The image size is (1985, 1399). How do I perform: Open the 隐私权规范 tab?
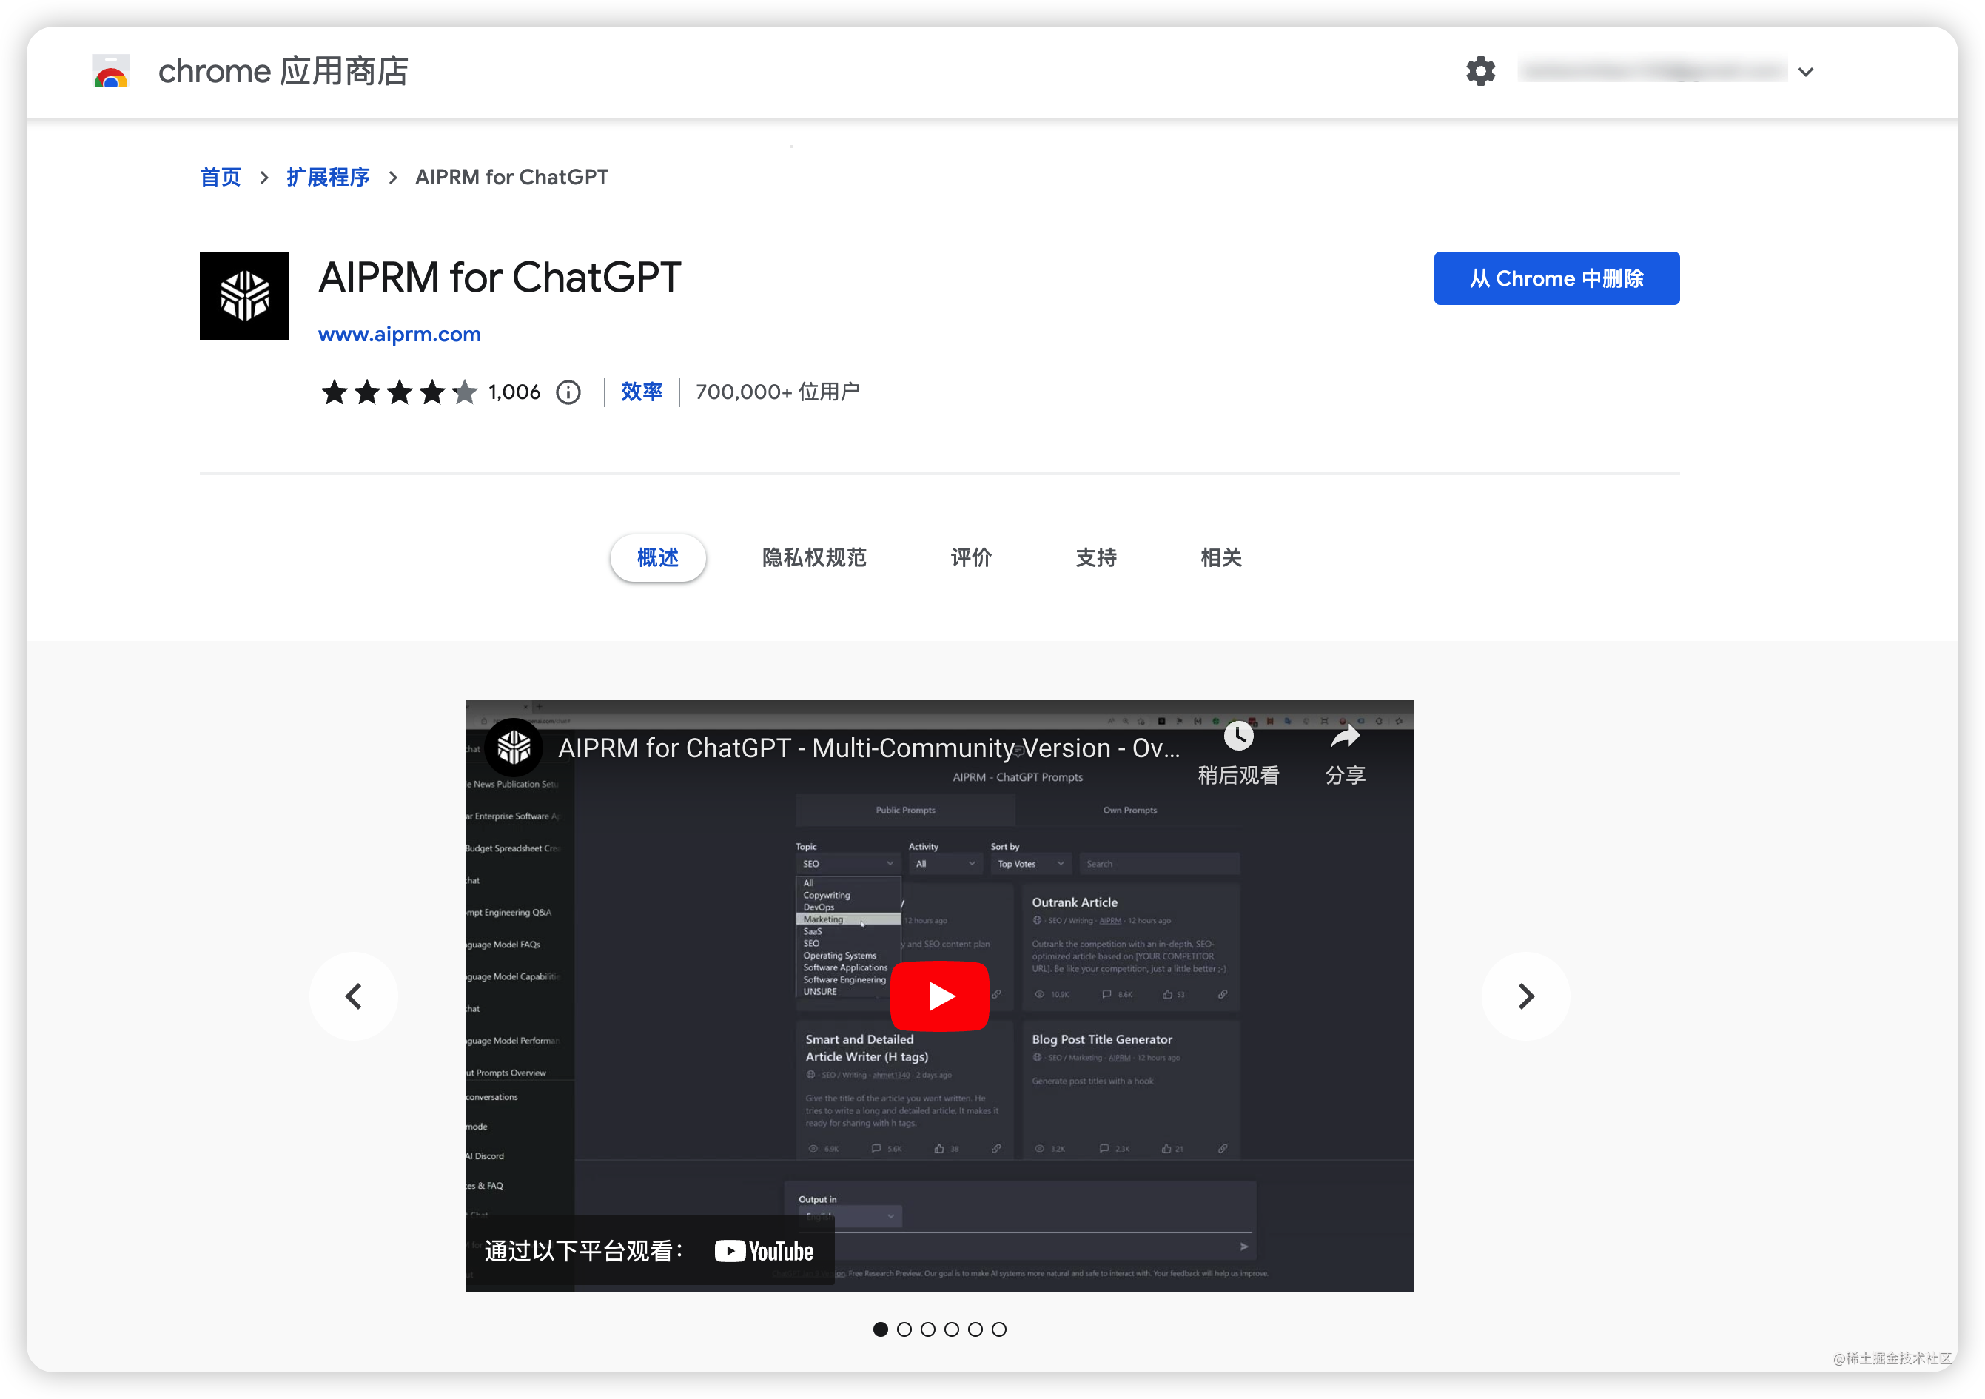point(813,557)
